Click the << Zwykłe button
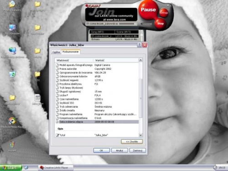Image resolution: width=228 pixels, height=171 pixels. pos(132,142)
